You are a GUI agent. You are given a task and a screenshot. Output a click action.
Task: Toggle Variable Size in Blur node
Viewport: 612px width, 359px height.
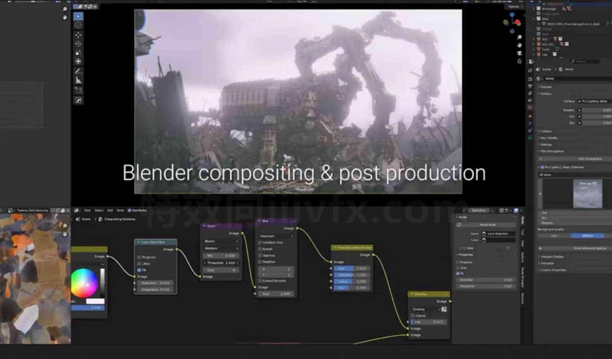(x=260, y=243)
